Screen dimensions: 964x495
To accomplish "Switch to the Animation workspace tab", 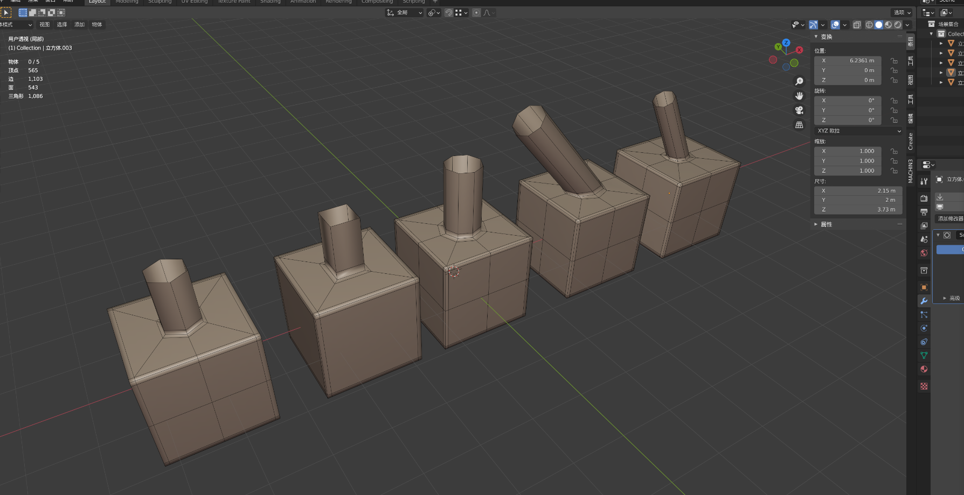I will pos(303,2).
